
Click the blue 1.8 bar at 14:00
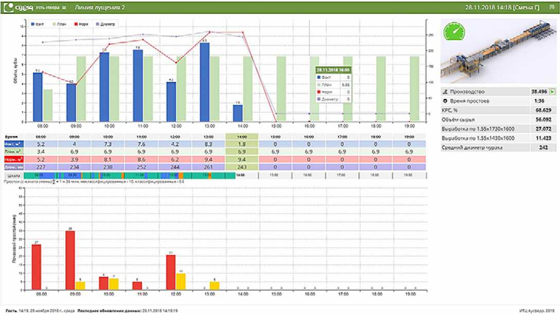[238, 113]
